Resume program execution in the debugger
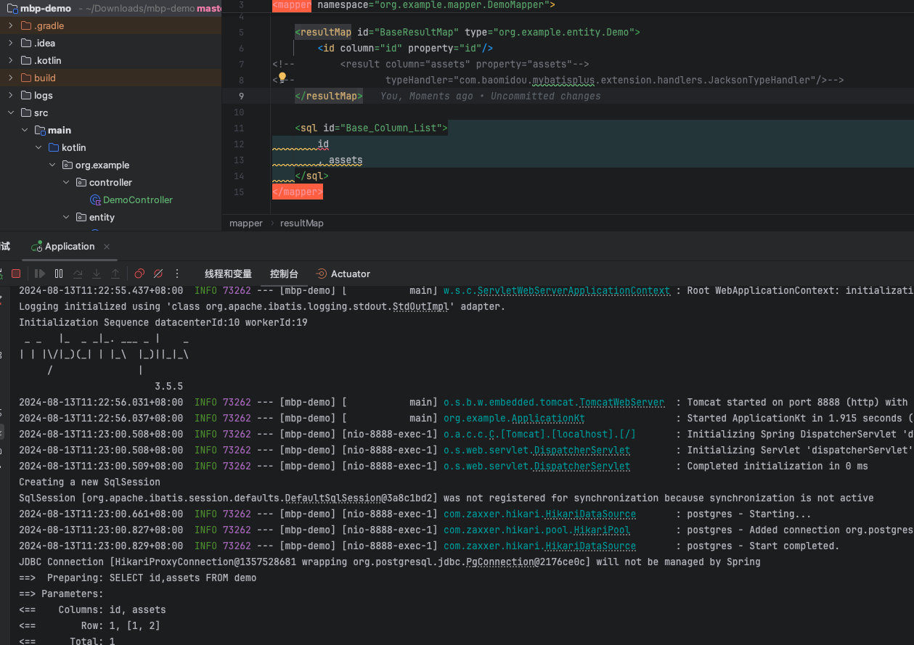Viewport: 914px width, 645px height. [41, 274]
